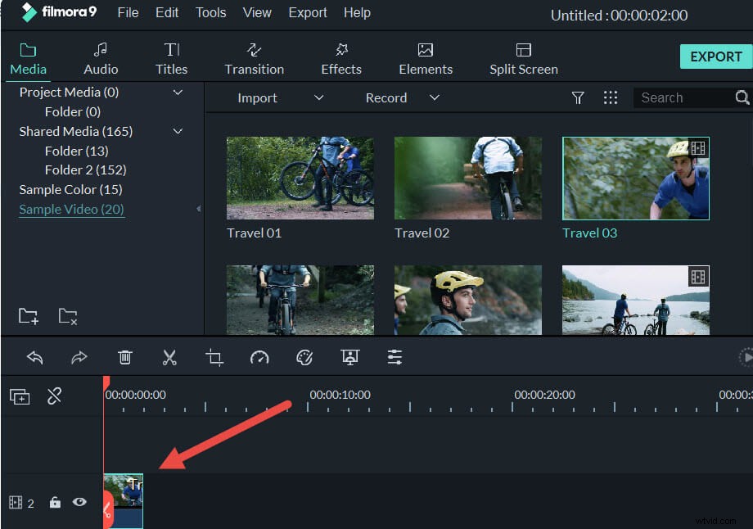
Task: Open Color Correction with the palette icon
Action: pyautogui.click(x=304, y=357)
